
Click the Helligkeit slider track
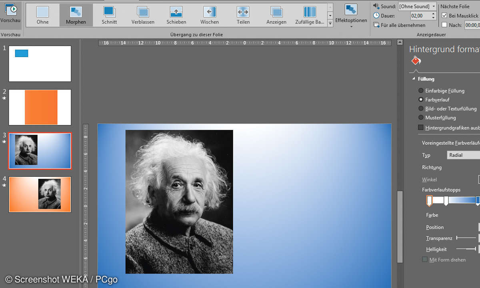(x=466, y=249)
